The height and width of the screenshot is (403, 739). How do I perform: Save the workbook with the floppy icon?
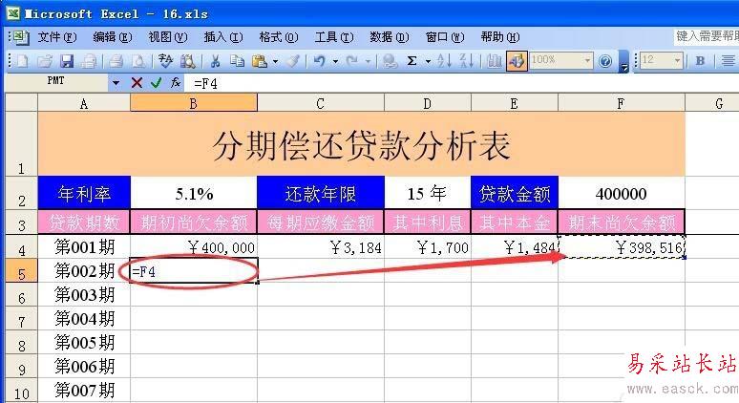click(67, 61)
